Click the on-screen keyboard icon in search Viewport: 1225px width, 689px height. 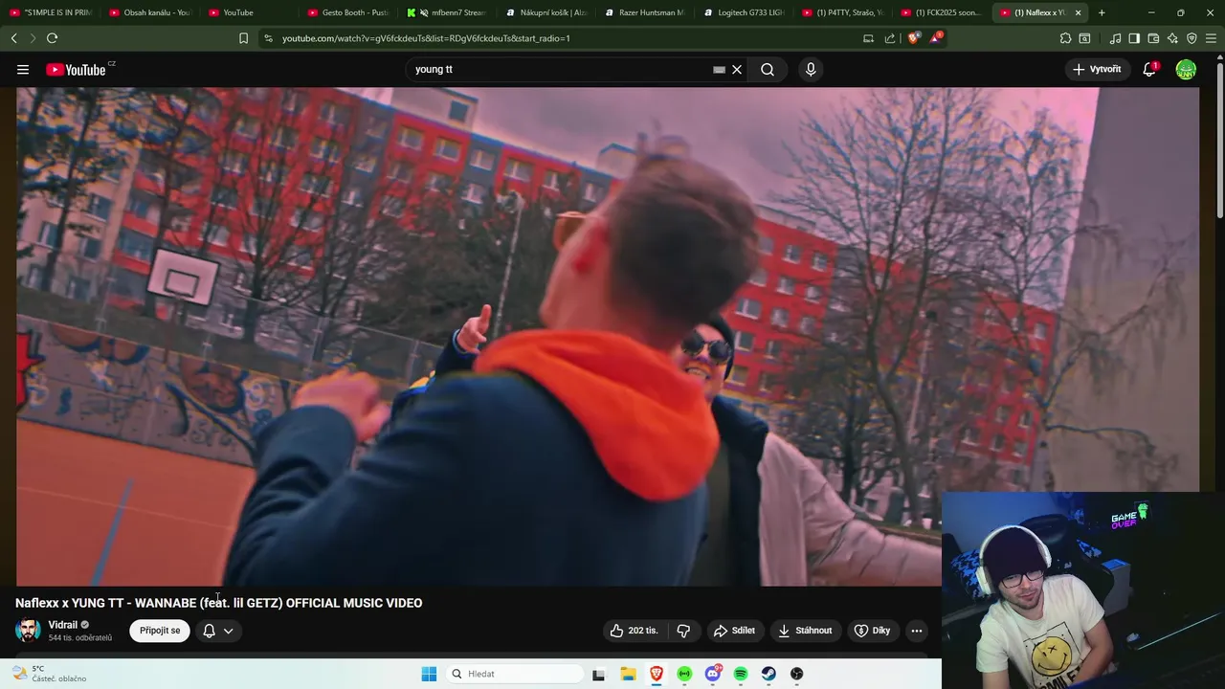coord(719,69)
